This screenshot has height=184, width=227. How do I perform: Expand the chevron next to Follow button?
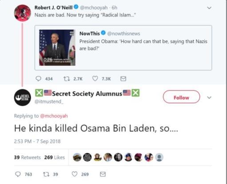[209, 97]
